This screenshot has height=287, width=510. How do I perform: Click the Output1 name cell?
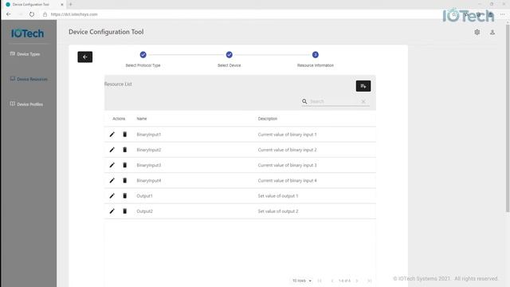[x=144, y=195]
